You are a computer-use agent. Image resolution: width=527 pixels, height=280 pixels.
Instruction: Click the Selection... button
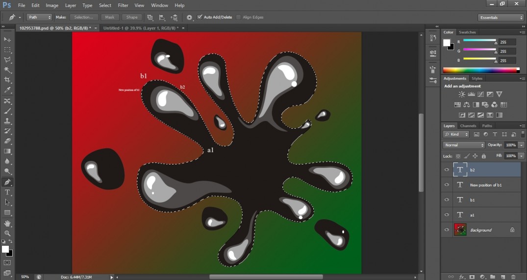[x=83, y=17]
